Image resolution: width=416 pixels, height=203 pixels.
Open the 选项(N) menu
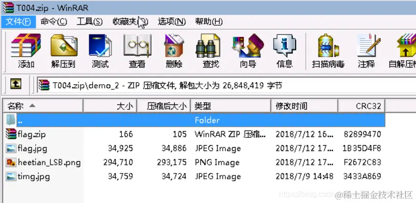click(172, 22)
